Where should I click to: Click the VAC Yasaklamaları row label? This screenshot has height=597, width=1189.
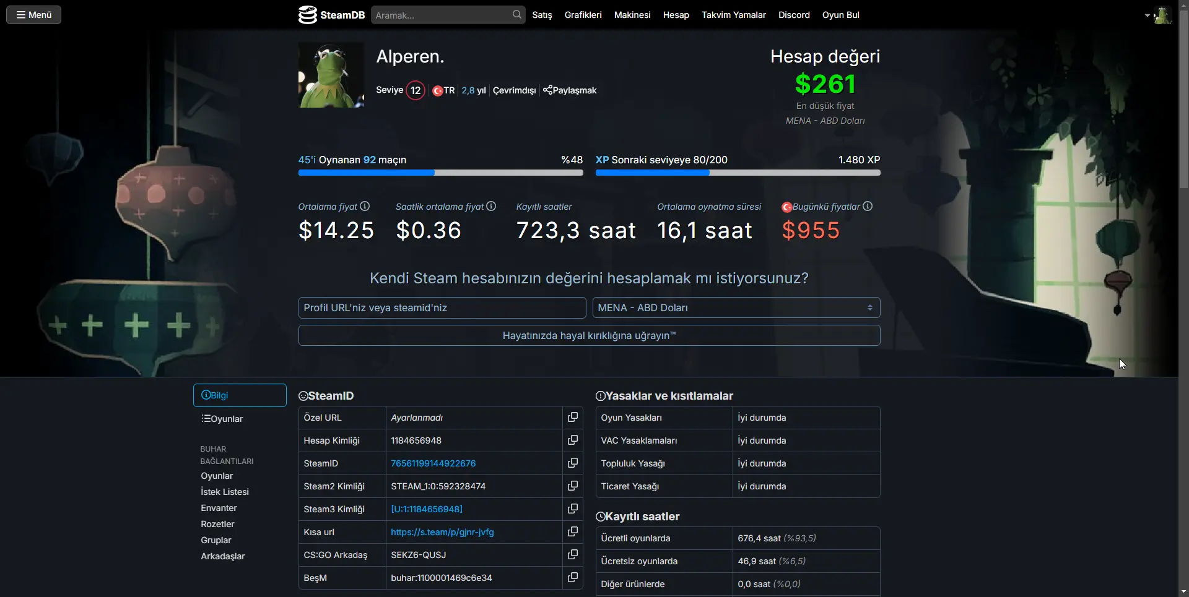coord(639,440)
